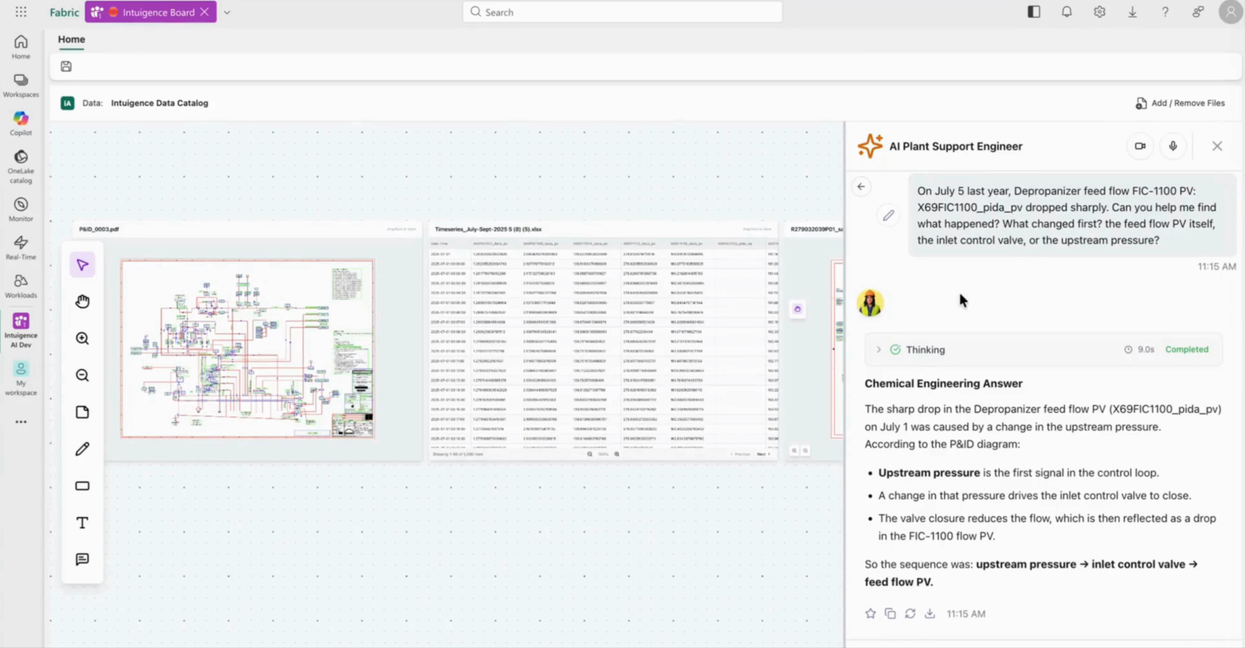Select the Hand pan tool
This screenshot has height=648, width=1245.
click(x=82, y=300)
